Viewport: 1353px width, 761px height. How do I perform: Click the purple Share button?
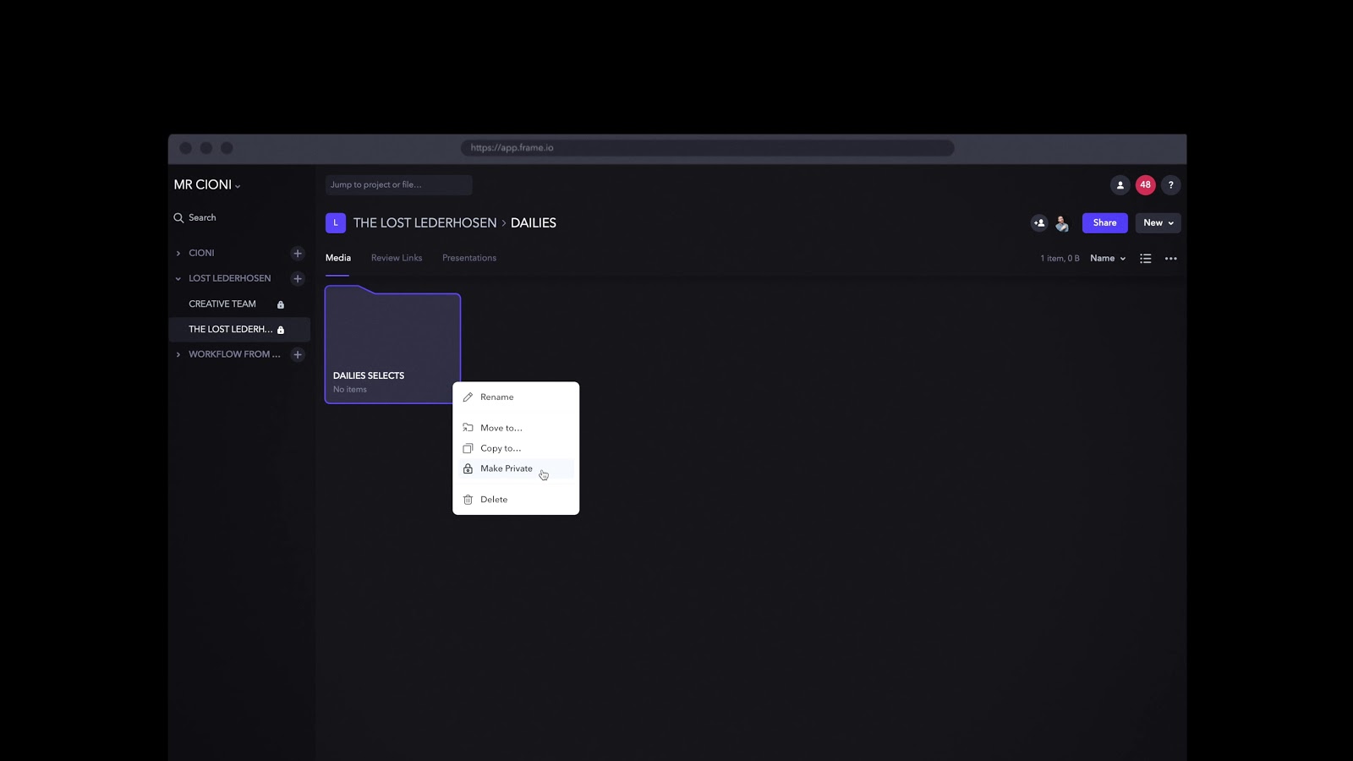pyautogui.click(x=1104, y=223)
